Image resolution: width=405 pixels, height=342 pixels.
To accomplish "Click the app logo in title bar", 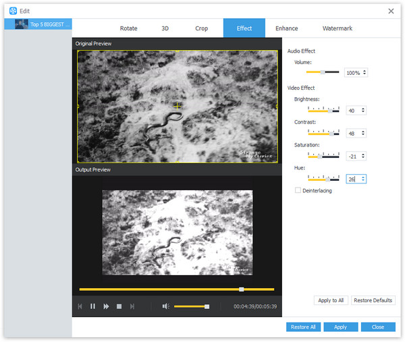I will click(x=13, y=11).
